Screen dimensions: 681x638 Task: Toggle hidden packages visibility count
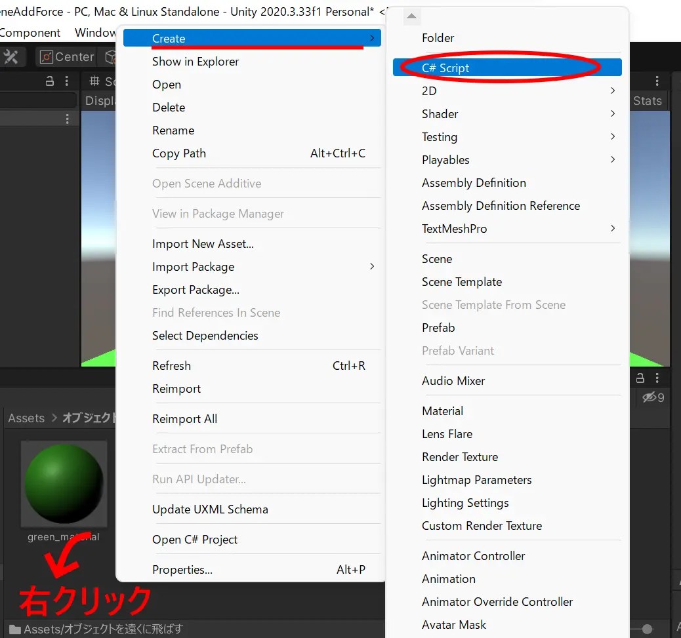[x=653, y=397]
